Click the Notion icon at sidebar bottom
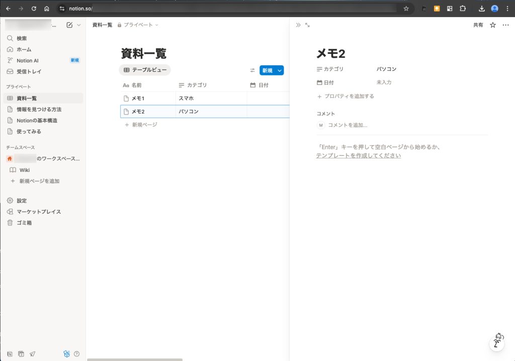Viewport: 515px width, 361px height. click(x=10, y=354)
